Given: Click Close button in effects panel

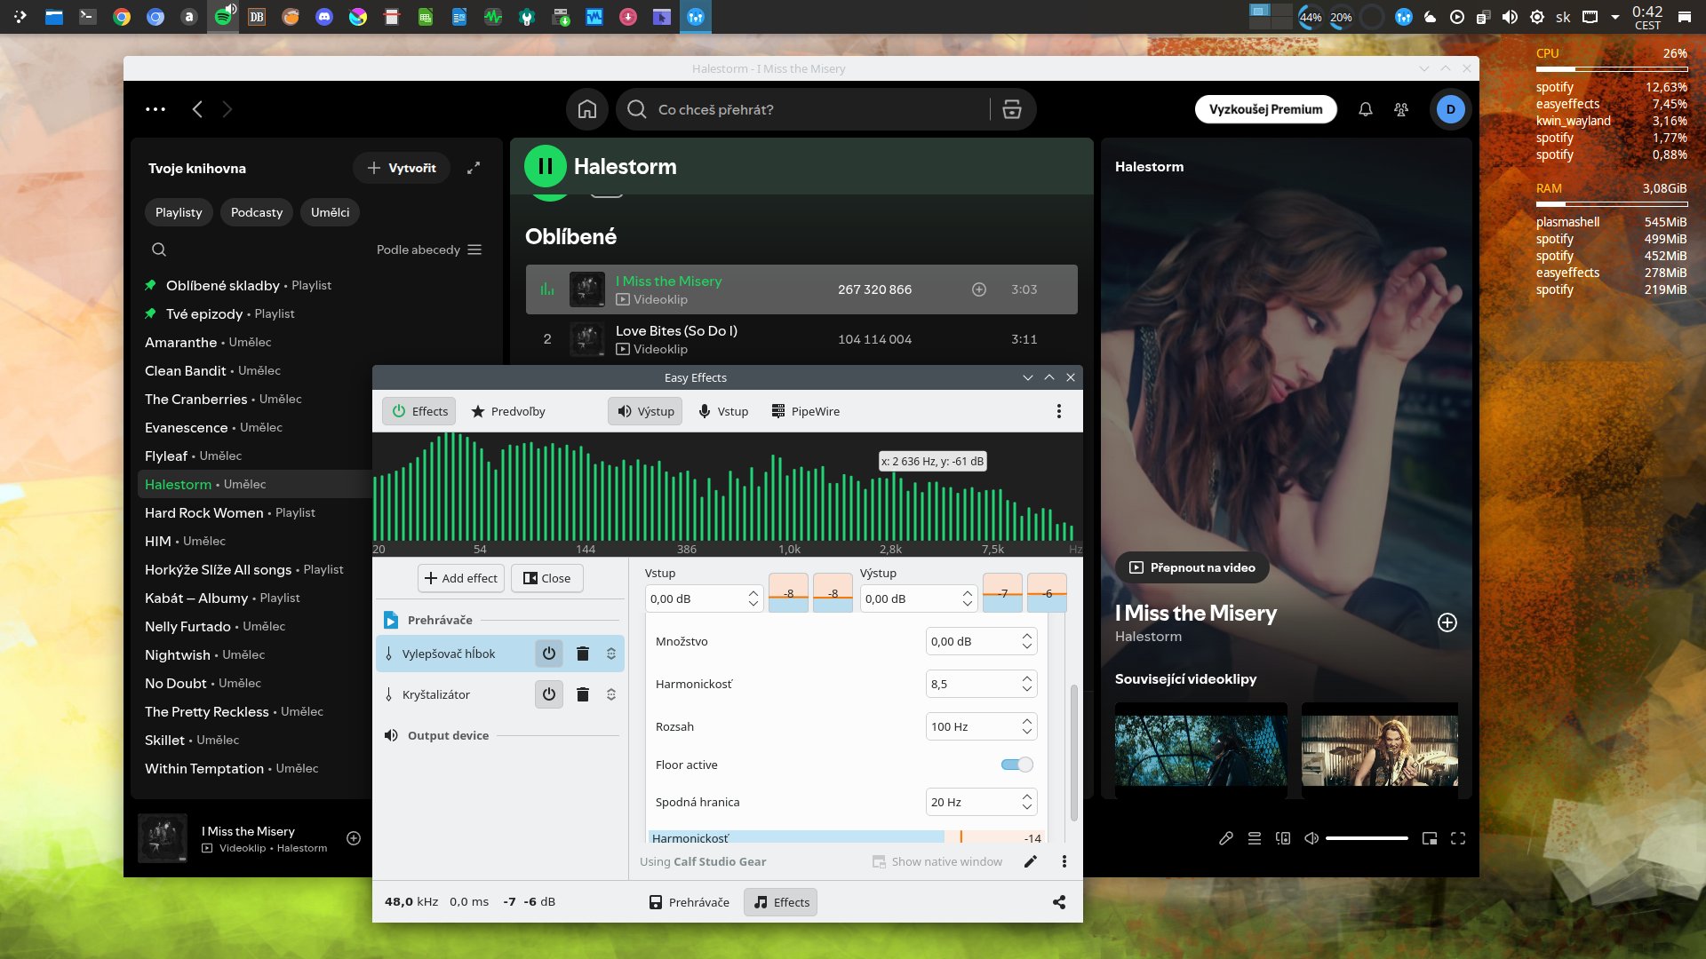Looking at the screenshot, I should click(x=547, y=578).
